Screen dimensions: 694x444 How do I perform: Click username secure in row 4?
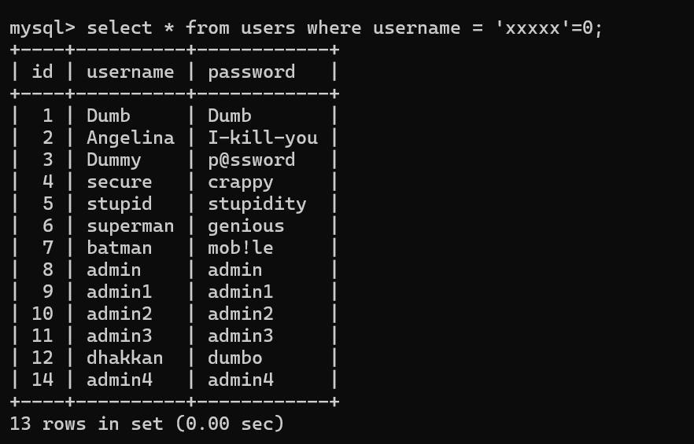tap(120, 182)
